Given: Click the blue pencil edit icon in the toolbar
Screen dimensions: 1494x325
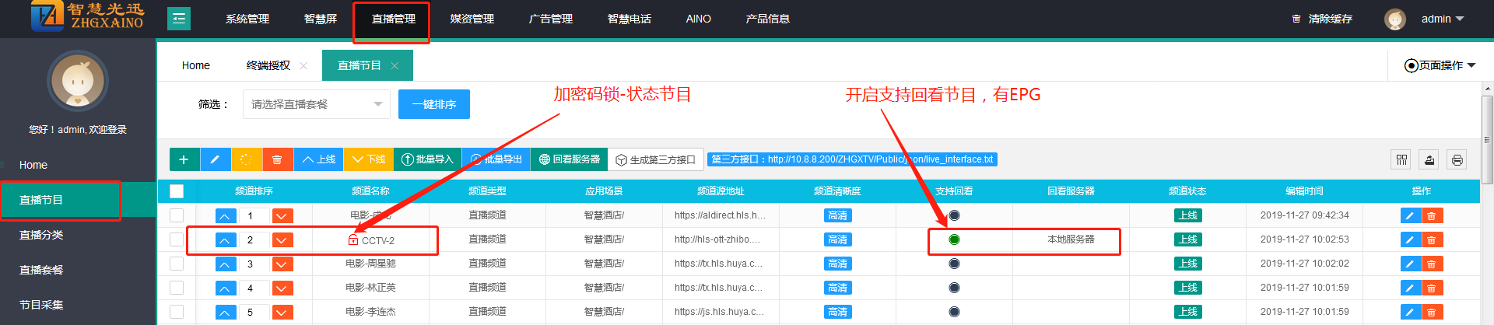Looking at the screenshot, I should pos(216,159).
